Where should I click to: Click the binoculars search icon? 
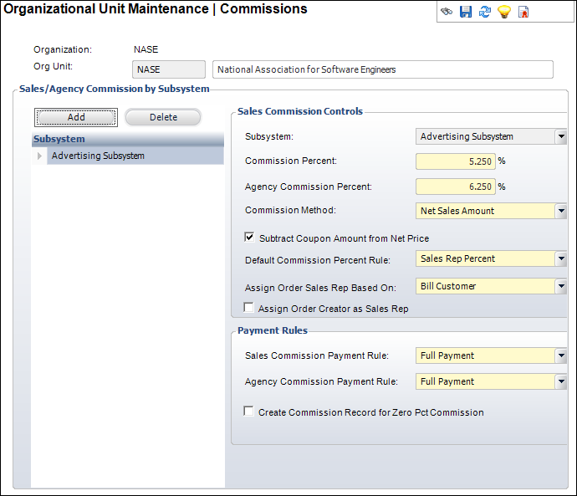pyautogui.click(x=447, y=12)
